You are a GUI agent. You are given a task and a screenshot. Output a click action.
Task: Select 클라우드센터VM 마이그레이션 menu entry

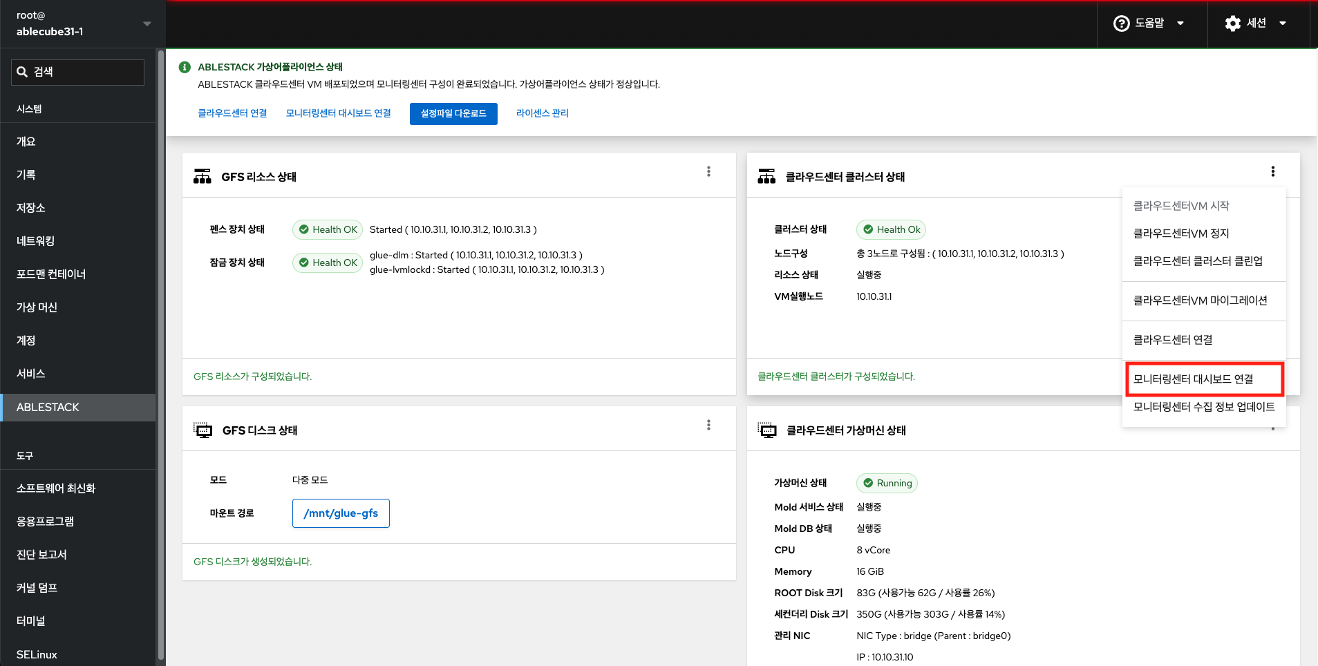(x=1200, y=301)
